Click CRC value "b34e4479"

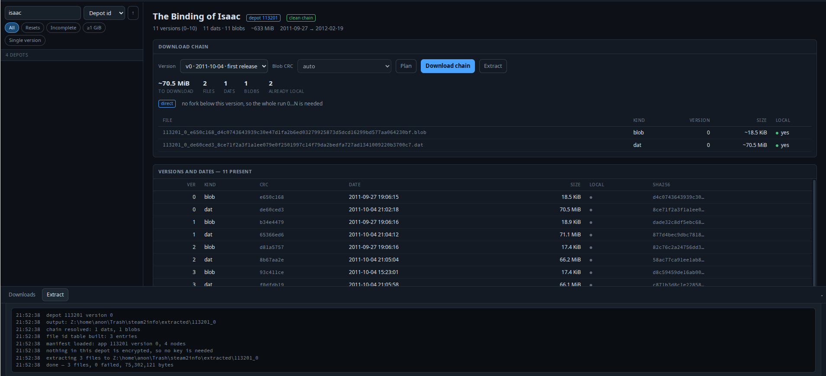272,222
